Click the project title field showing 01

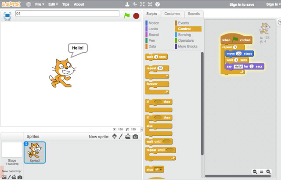pyautogui.click(x=67, y=14)
